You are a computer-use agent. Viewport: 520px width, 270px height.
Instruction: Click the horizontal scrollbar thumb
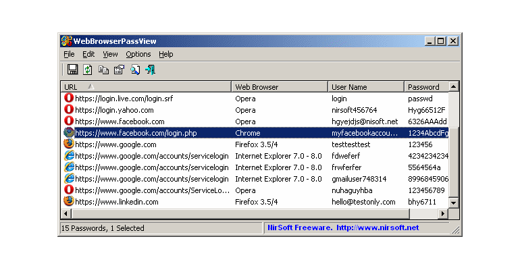click(241, 214)
